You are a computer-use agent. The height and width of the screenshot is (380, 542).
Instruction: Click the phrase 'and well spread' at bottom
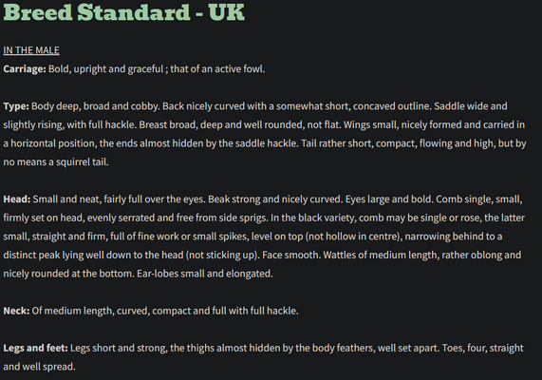[x=39, y=367]
